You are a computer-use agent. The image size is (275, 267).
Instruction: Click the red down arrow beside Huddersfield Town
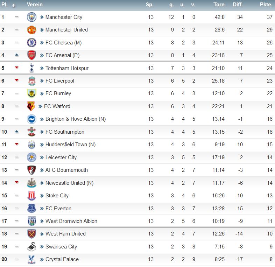pyautogui.click(x=17, y=144)
